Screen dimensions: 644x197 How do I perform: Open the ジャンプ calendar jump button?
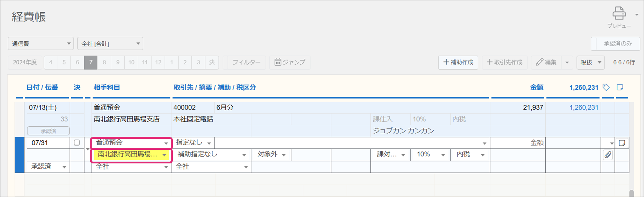tap(290, 62)
